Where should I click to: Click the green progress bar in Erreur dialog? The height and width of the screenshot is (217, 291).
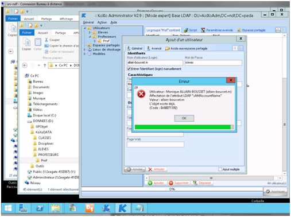184,127
